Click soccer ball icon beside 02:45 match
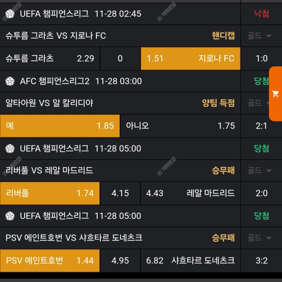The height and width of the screenshot is (282, 282). pyautogui.click(x=10, y=14)
